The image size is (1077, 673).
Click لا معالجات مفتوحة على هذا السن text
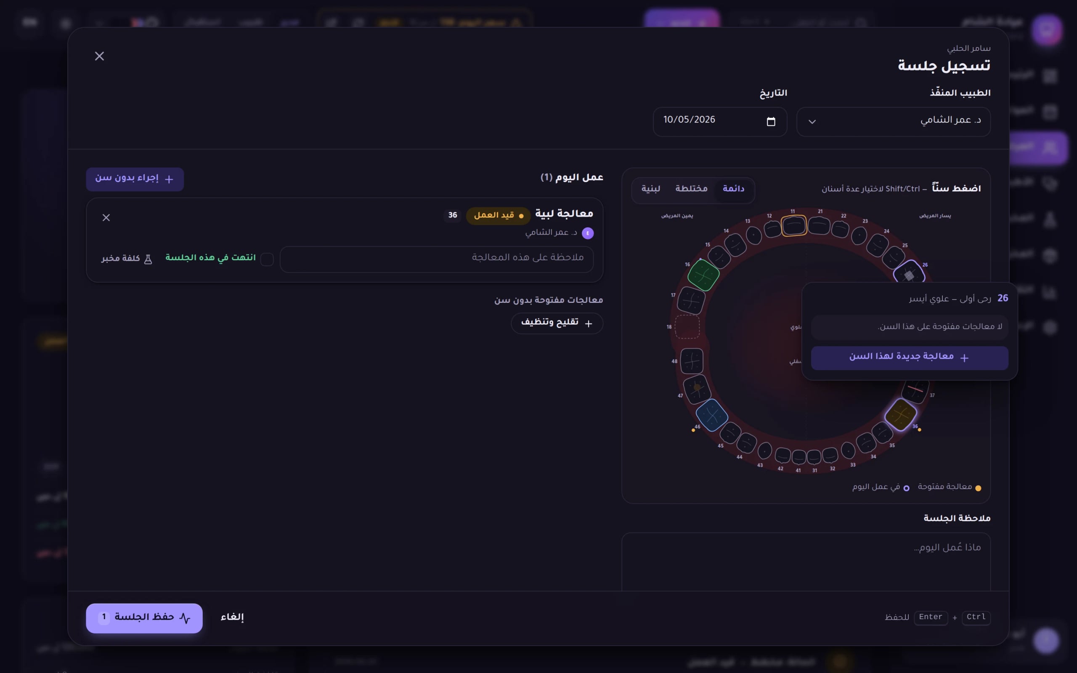939,327
